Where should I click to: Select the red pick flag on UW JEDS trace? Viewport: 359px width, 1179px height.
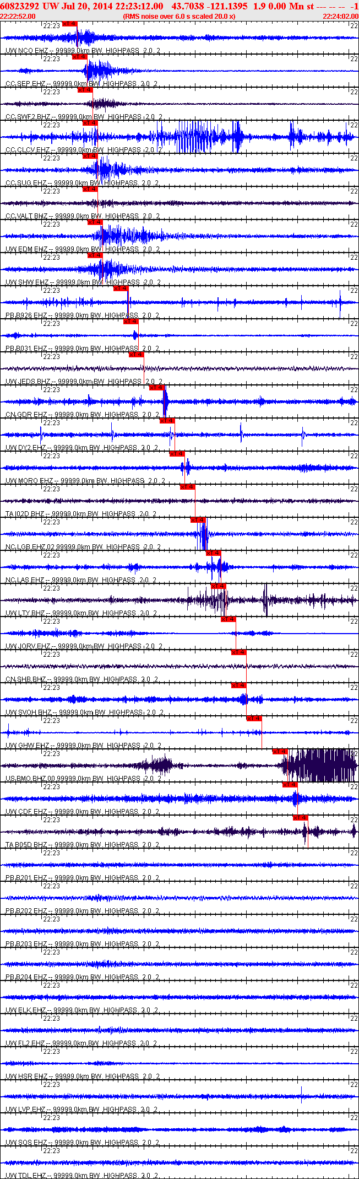137,355
